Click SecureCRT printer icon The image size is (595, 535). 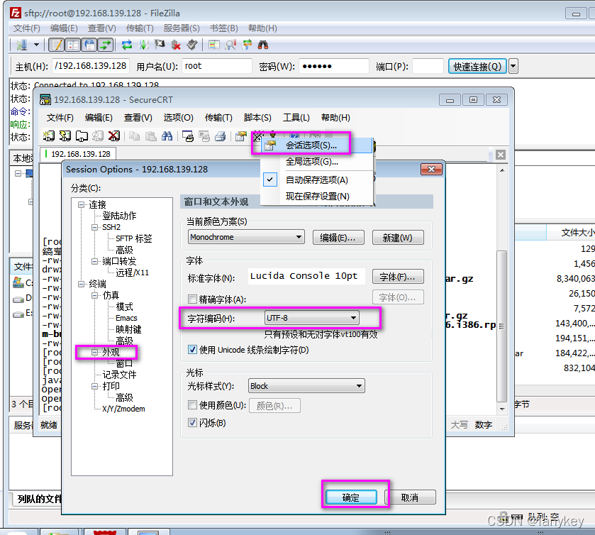221,136
